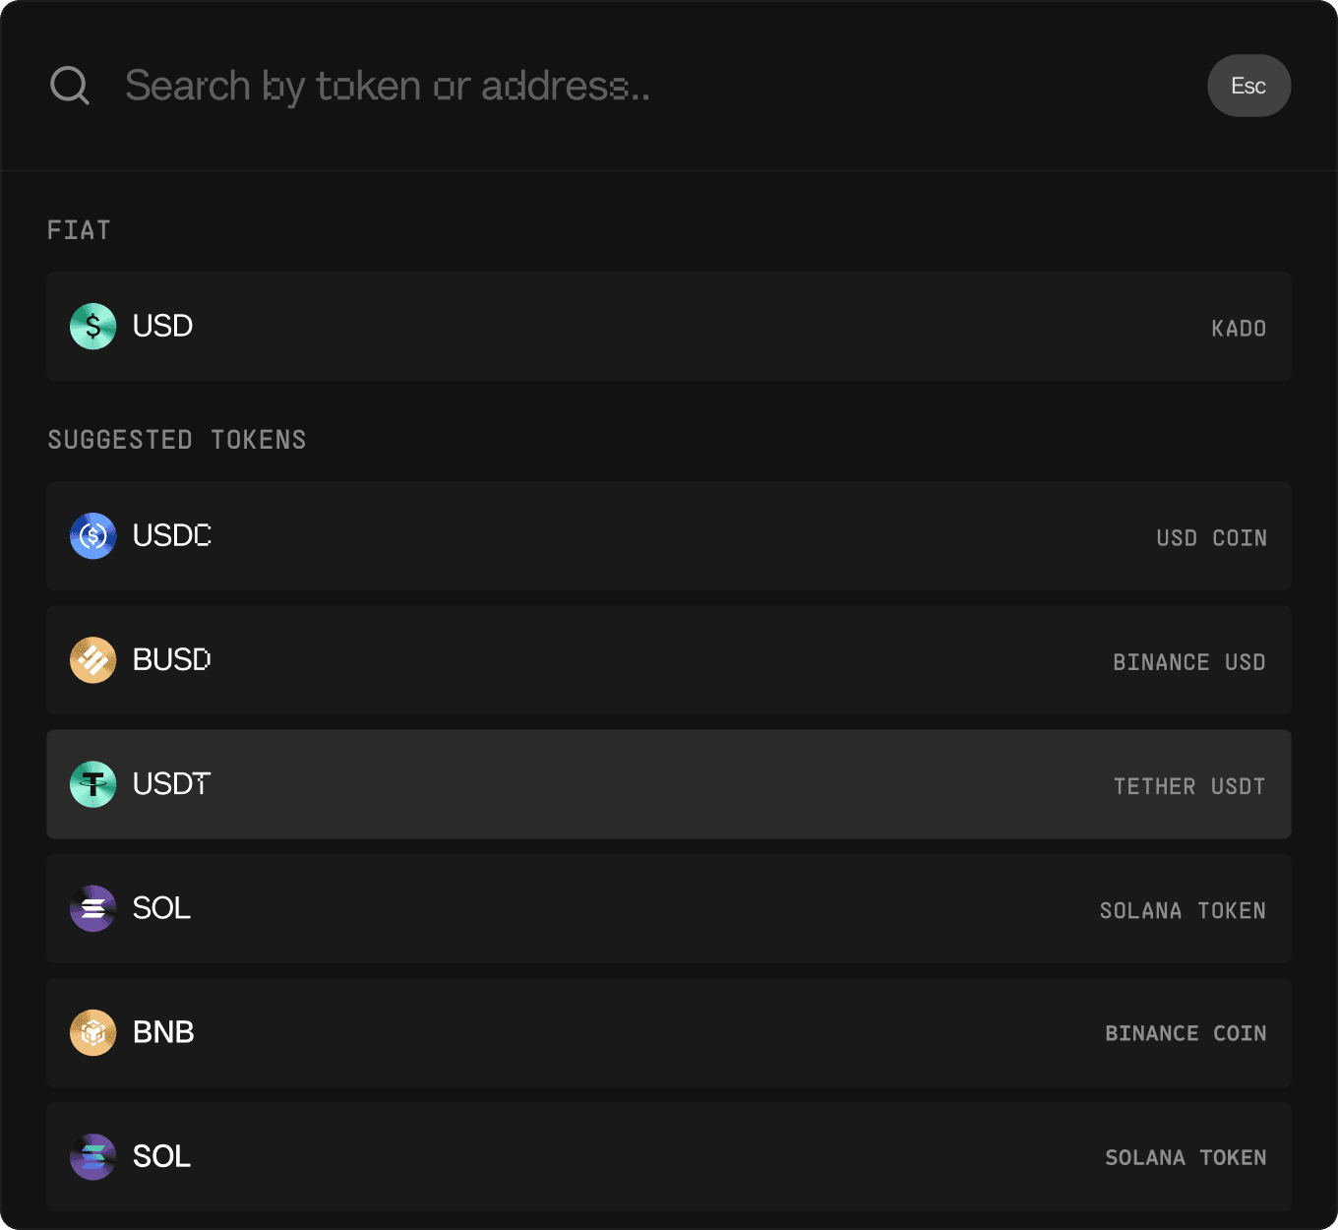This screenshot has height=1230, width=1338.
Task: Click the green dollar USD icon
Action: coord(93,327)
